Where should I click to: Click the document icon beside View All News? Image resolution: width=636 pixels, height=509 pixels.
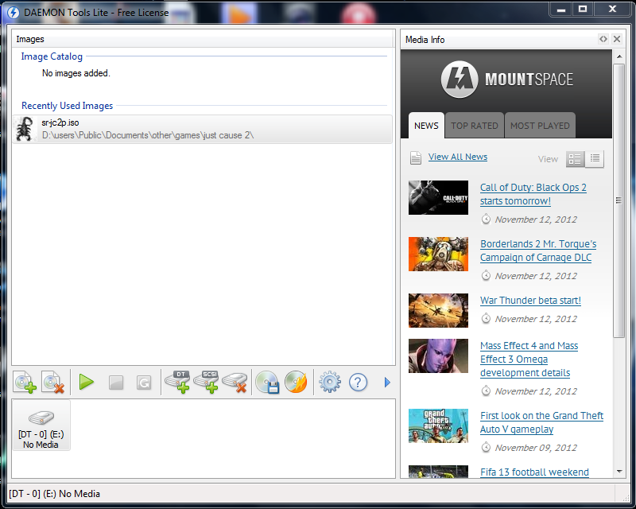[x=416, y=157]
